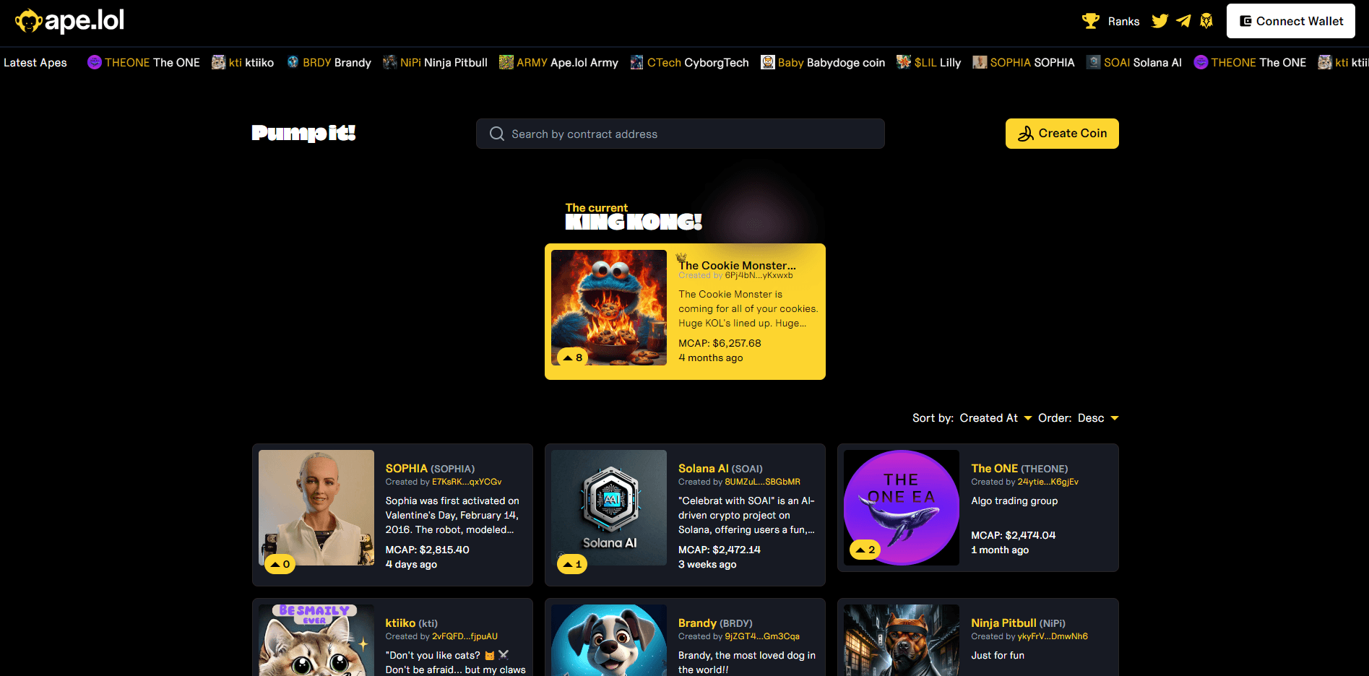The image size is (1369, 676).
Task: Expand the Sort by Created At dropdown
Action: [995, 418]
